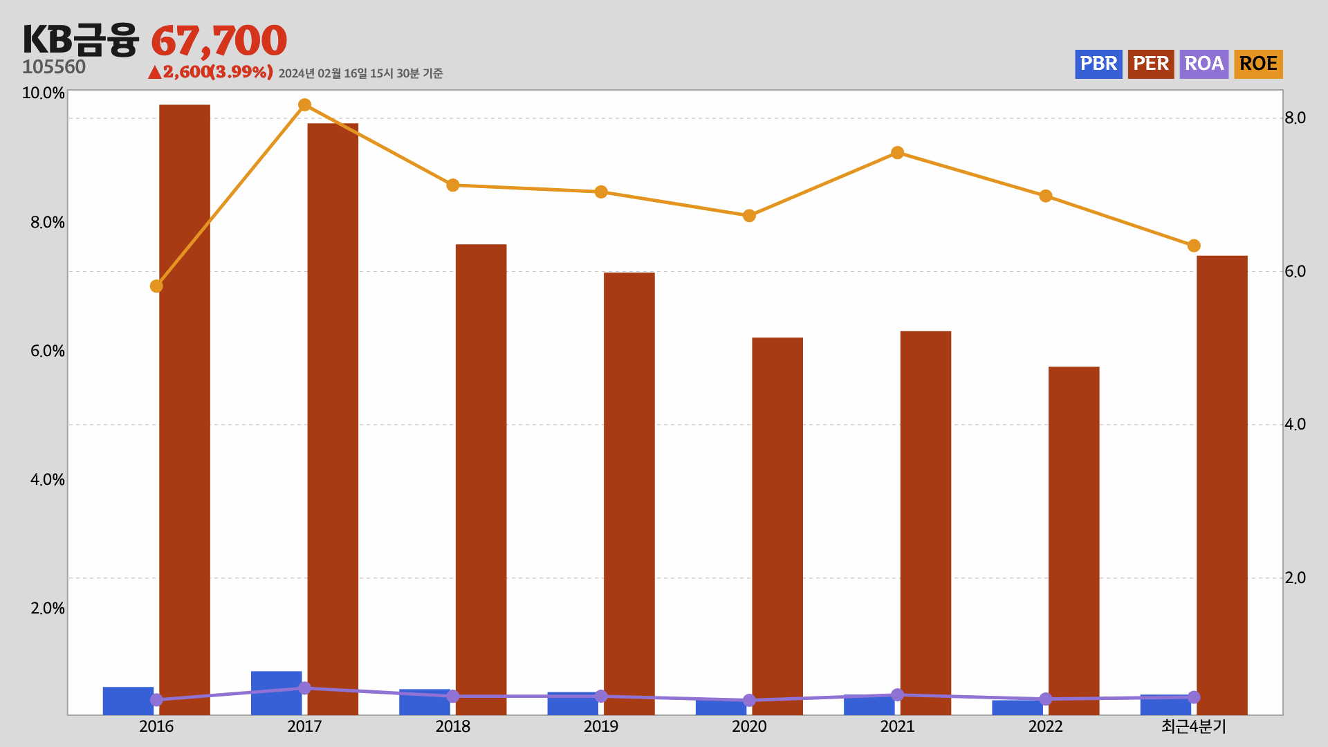Select the 4.0 right axis label
The width and height of the screenshot is (1328, 747).
pyautogui.click(x=1295, y=425)
